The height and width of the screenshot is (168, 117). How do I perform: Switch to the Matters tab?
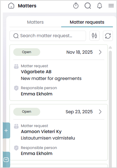click(35, 22)
